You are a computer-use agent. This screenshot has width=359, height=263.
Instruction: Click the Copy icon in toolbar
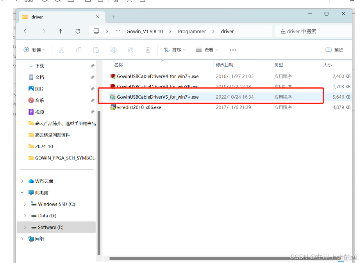79,50
